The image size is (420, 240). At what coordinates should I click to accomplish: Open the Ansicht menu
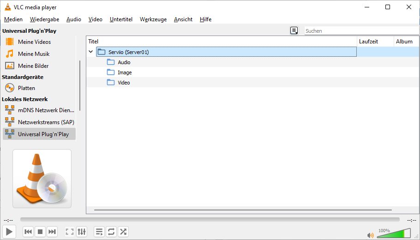click(183, 19)
